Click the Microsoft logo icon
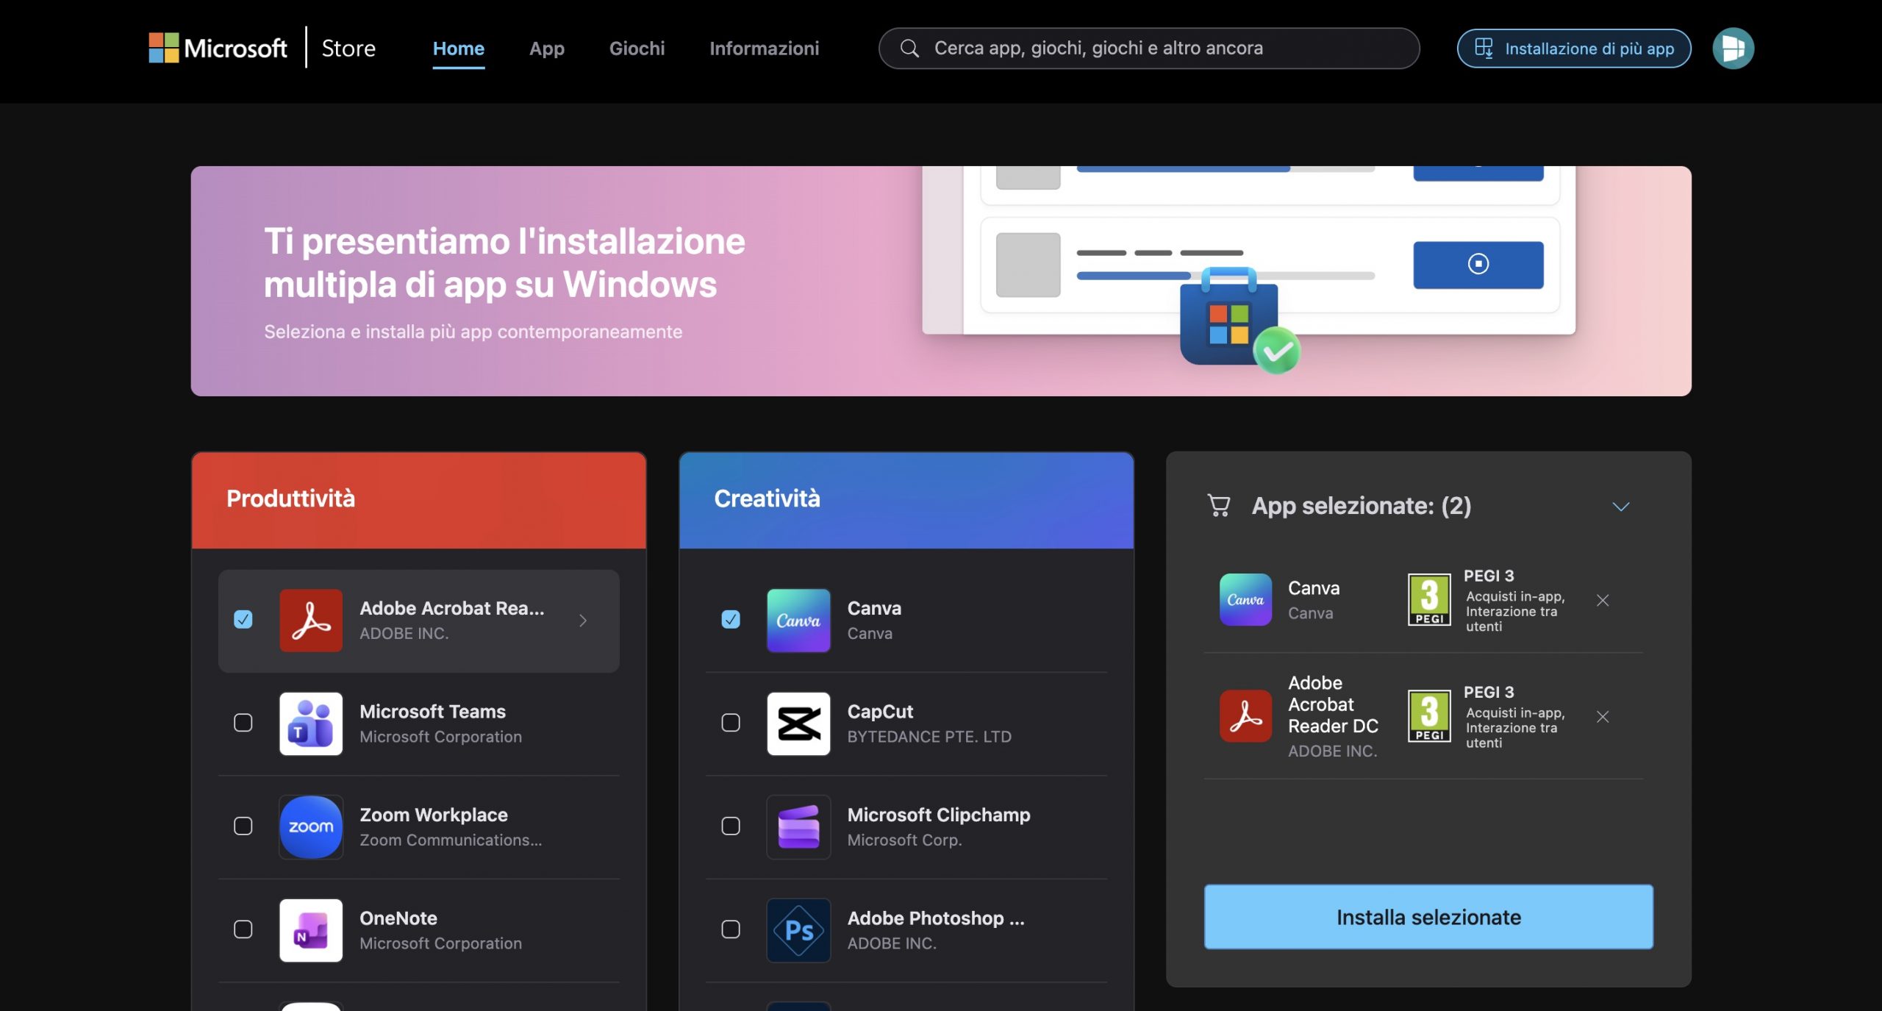Image resolution: width=1882 pixels, height=1011 pixels. (163, 48)
